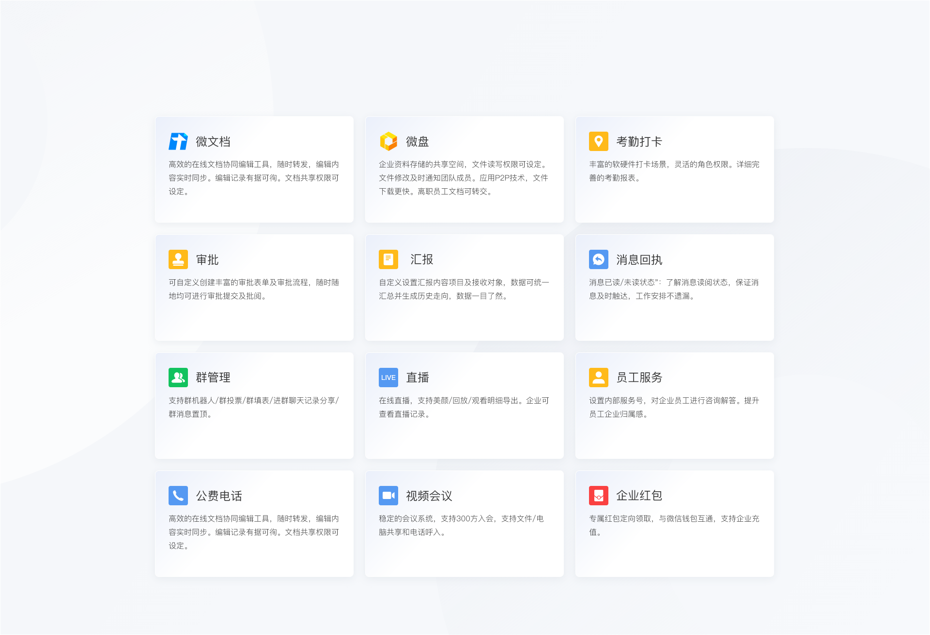Image resolution: width=930 pixels, height=635 pixels.
Task: Select the 企业红包 heading
Action: 639,496
